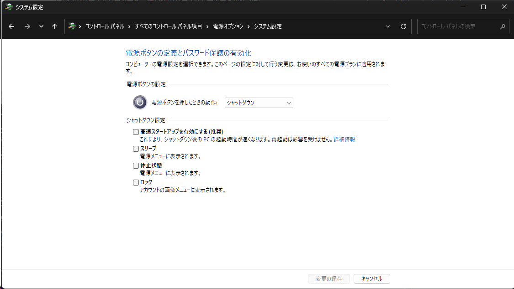Click in the コントロール パネルの検索 field
514x289 pixels.
[x=457, y=26]
